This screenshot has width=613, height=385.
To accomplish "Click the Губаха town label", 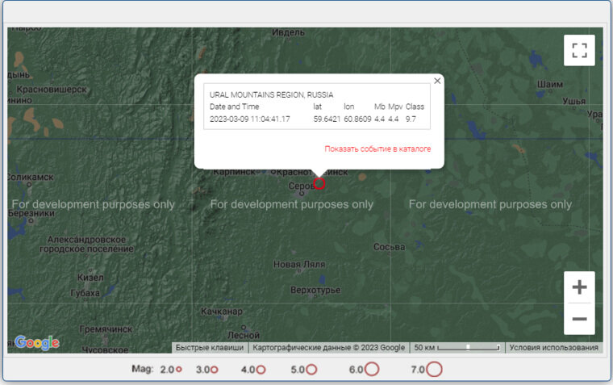I will pos(85,293).
